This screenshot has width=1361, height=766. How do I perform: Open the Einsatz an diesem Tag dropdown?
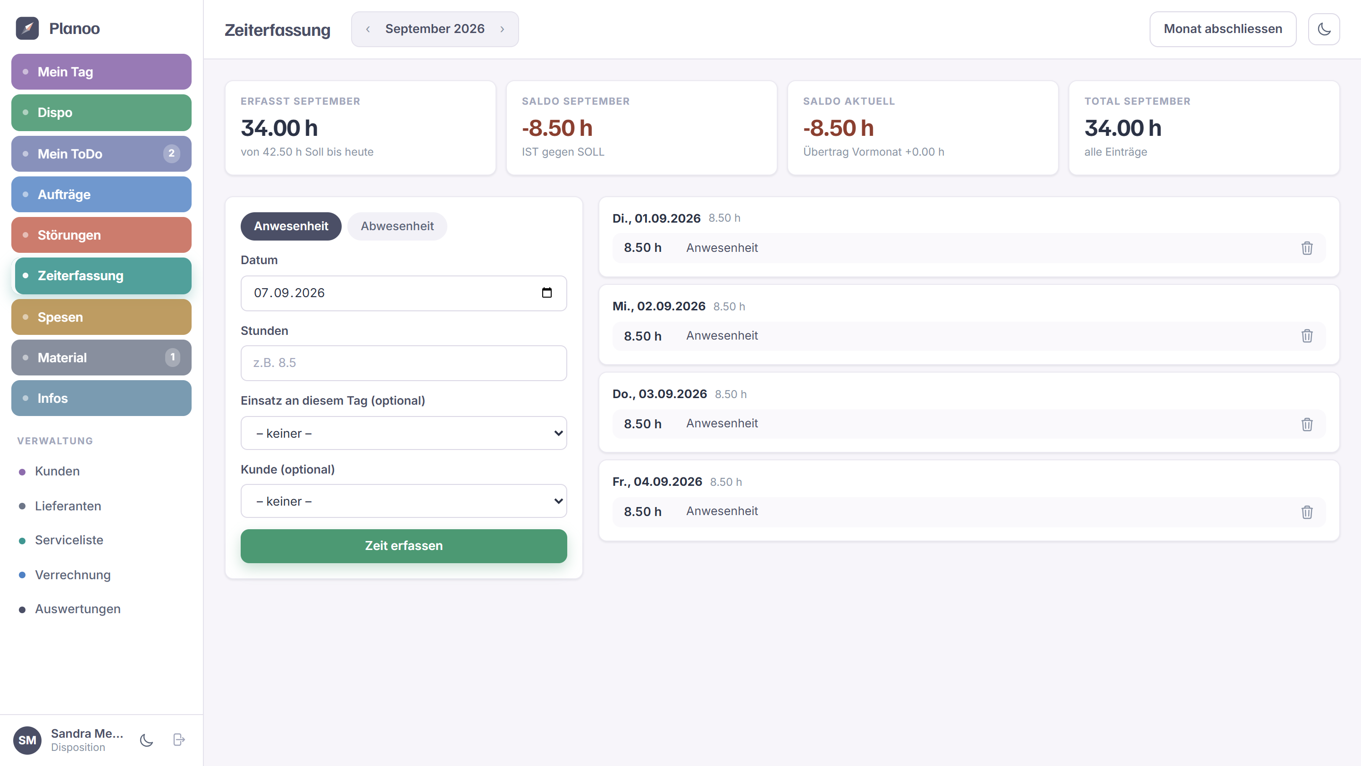pyautogui.click(x=403, y=433)
